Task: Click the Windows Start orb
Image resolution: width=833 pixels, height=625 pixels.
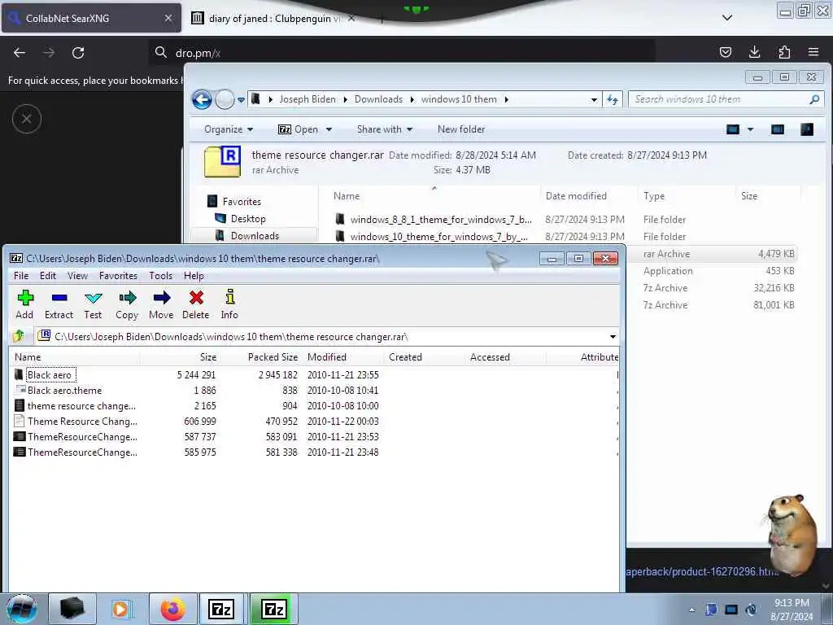Action: pyautogui.click(x=22, y=609)
